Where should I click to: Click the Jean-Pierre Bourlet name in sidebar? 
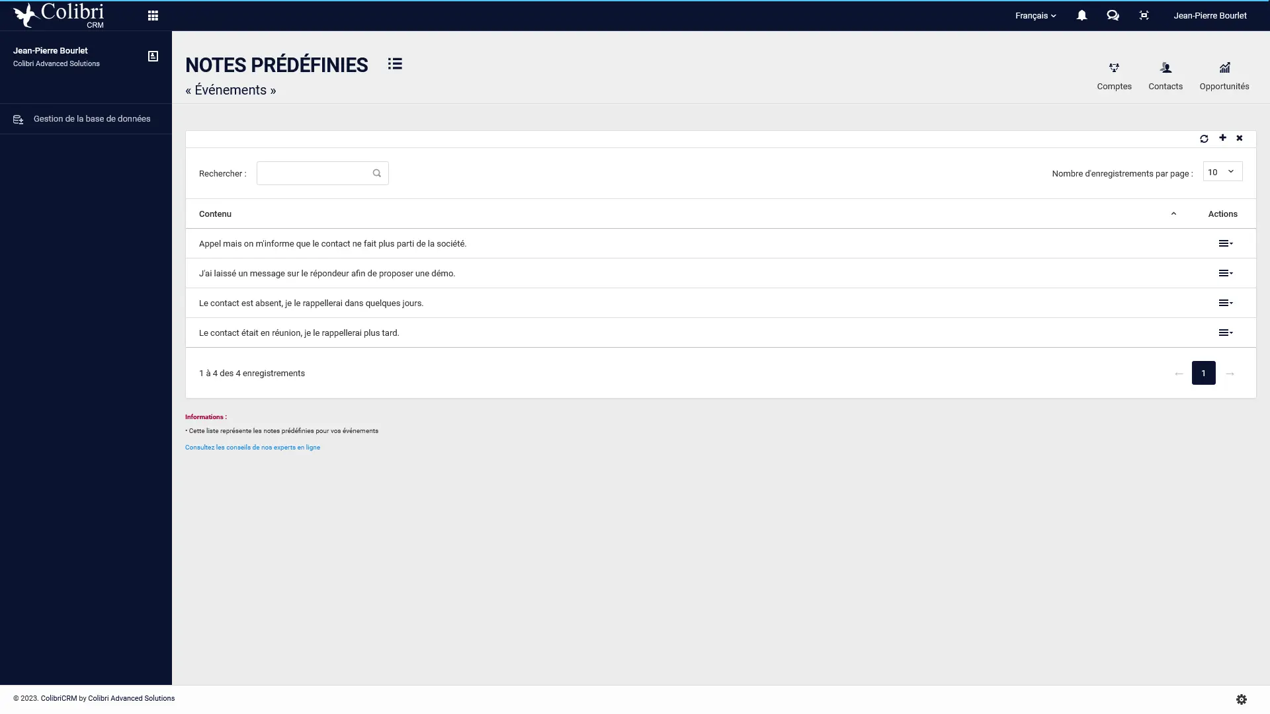click(x=50, y=51)
